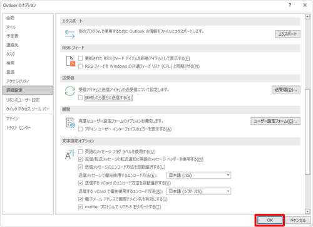The image size is (313, 227).
Task: Click the エクスポート button
Action: coord(287,34)
